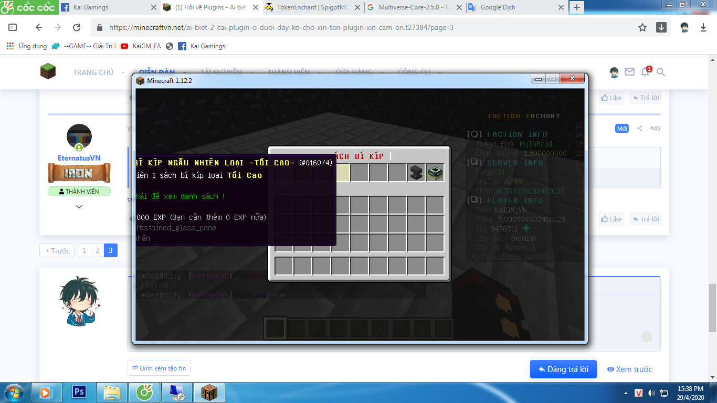Go to the Trước previous page button
The height and width of the screenshot is (403, 717).
[x=57, y=250]
